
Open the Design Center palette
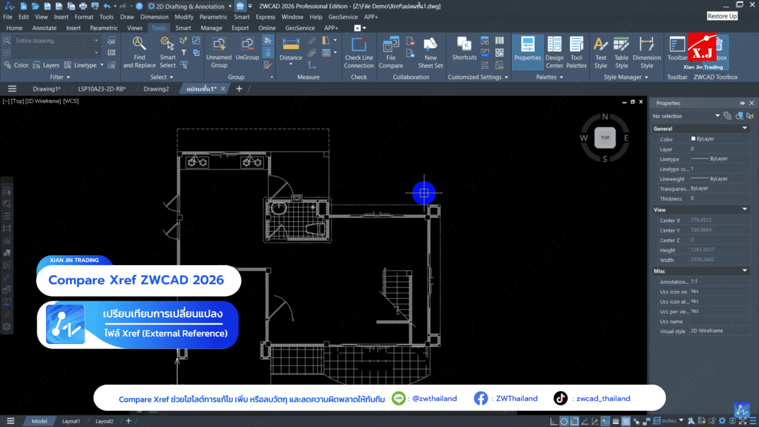(x=554, y=52)
